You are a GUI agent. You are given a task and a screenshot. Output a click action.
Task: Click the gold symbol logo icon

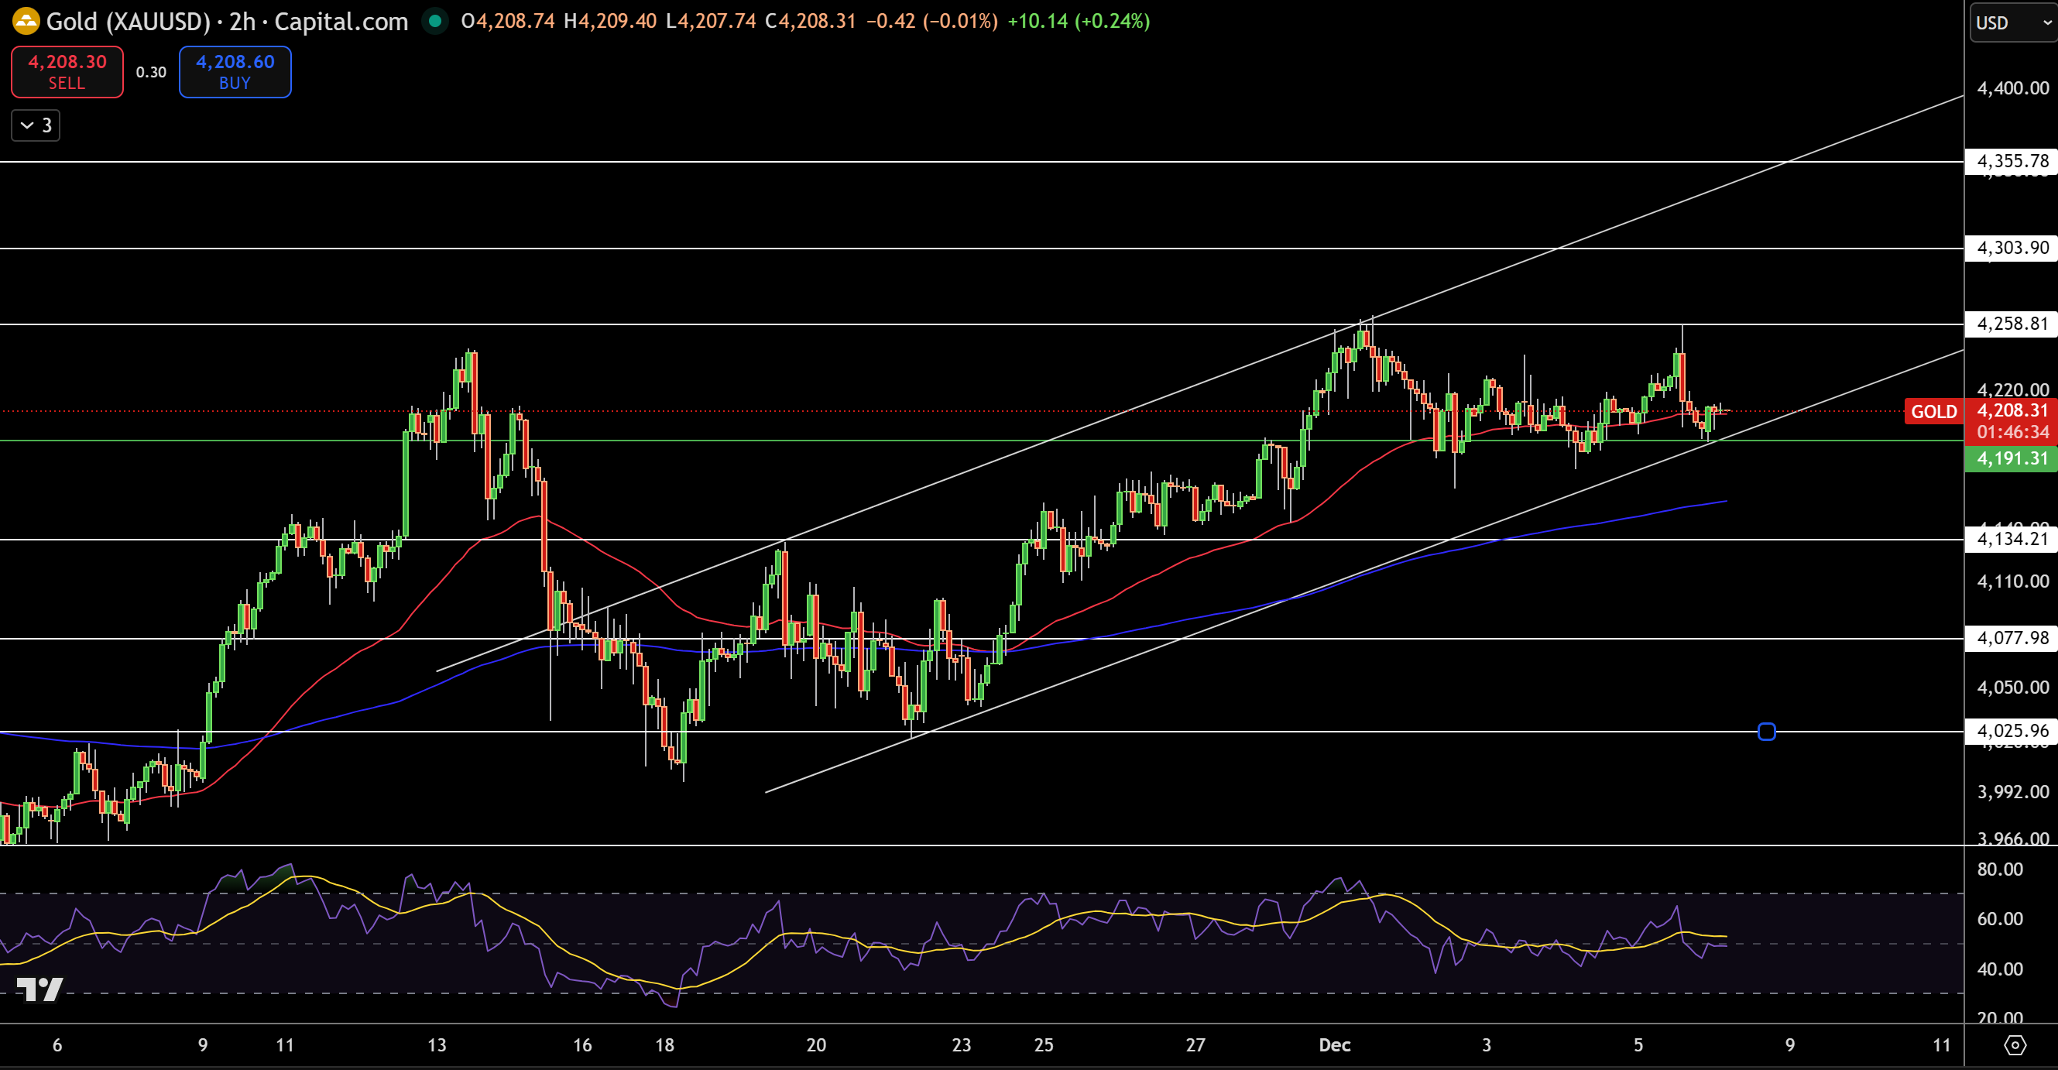pyautogui.click(x=26, y=21)
